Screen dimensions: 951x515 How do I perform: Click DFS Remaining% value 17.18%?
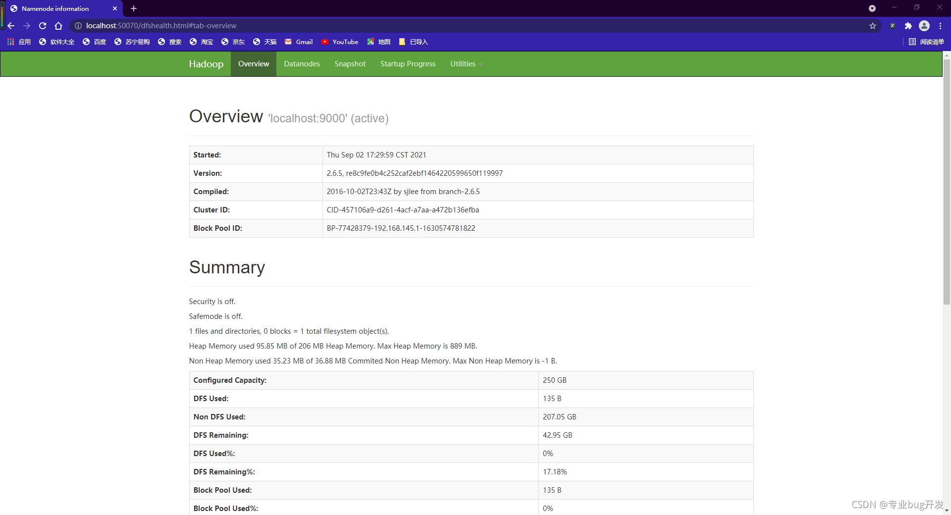point(555,472)
